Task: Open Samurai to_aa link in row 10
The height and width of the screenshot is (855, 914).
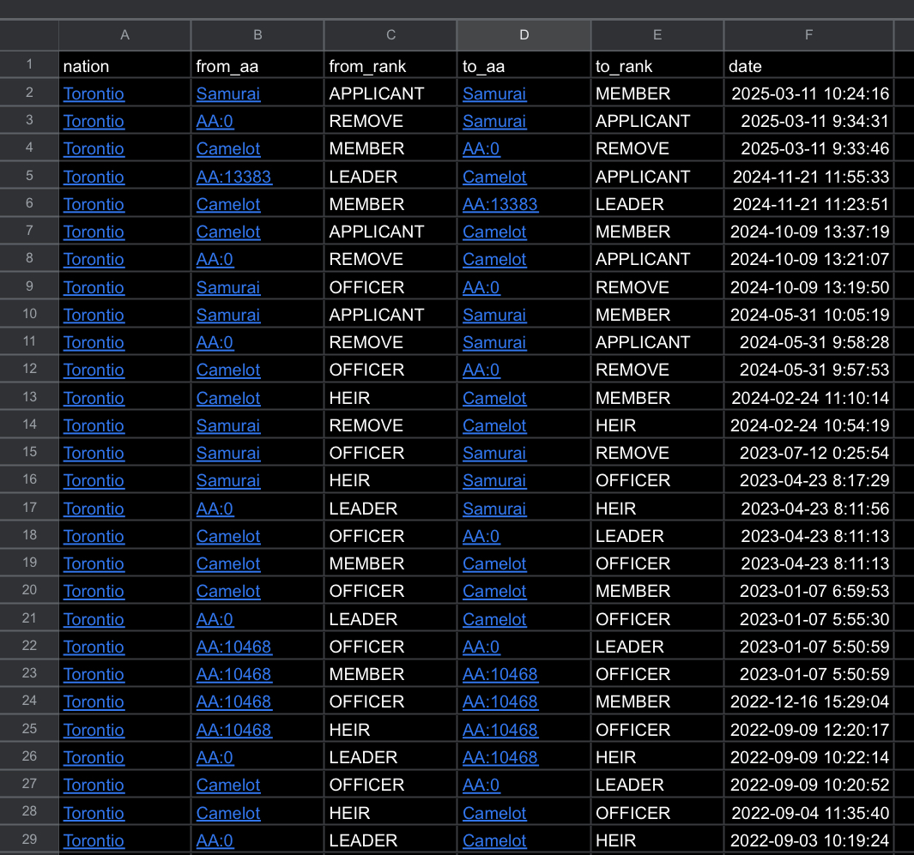Action: click(494, 315)
